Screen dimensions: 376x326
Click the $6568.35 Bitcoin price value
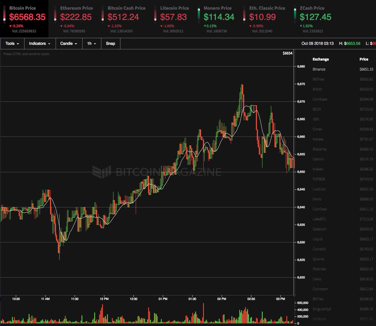27,17
